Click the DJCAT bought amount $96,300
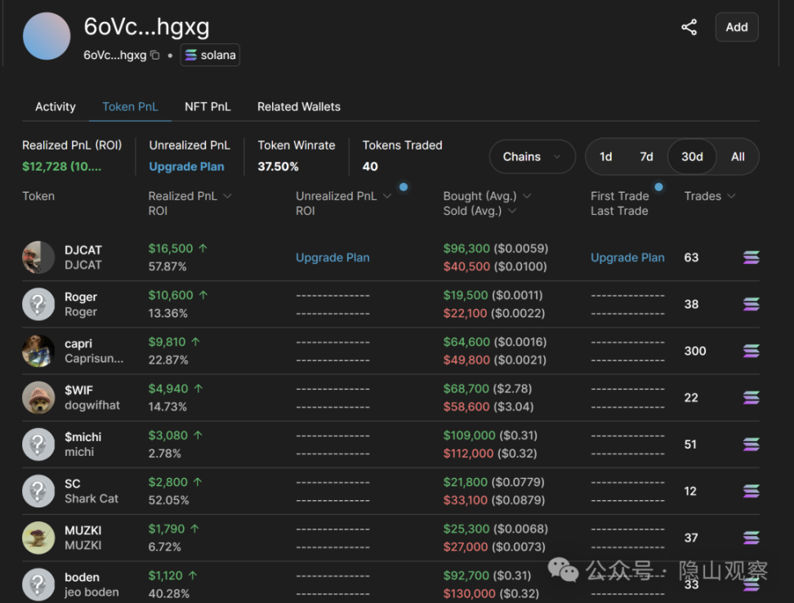The height and width of the screenshot is (603, 794). point(466,248)
